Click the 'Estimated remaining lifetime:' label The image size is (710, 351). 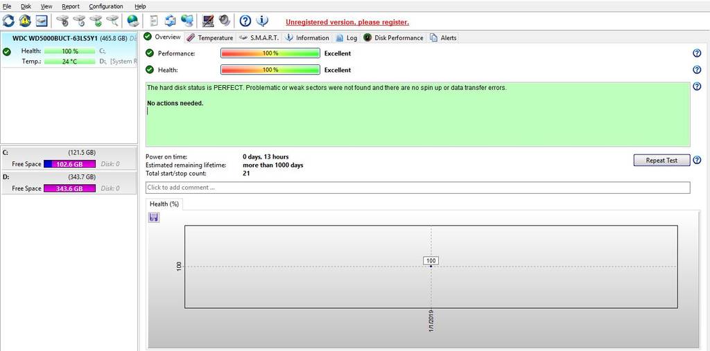coord(186,165)
